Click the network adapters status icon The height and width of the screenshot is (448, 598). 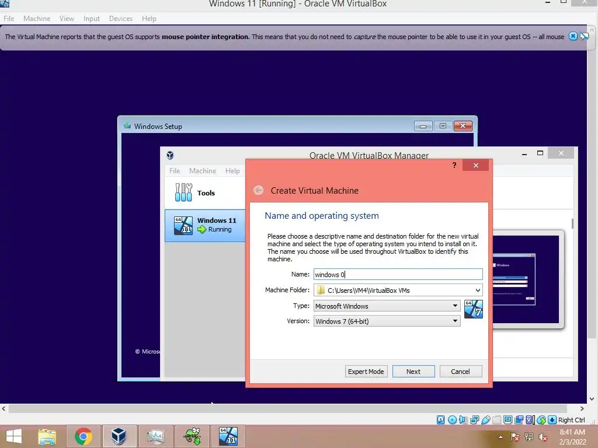pos(474,420)
